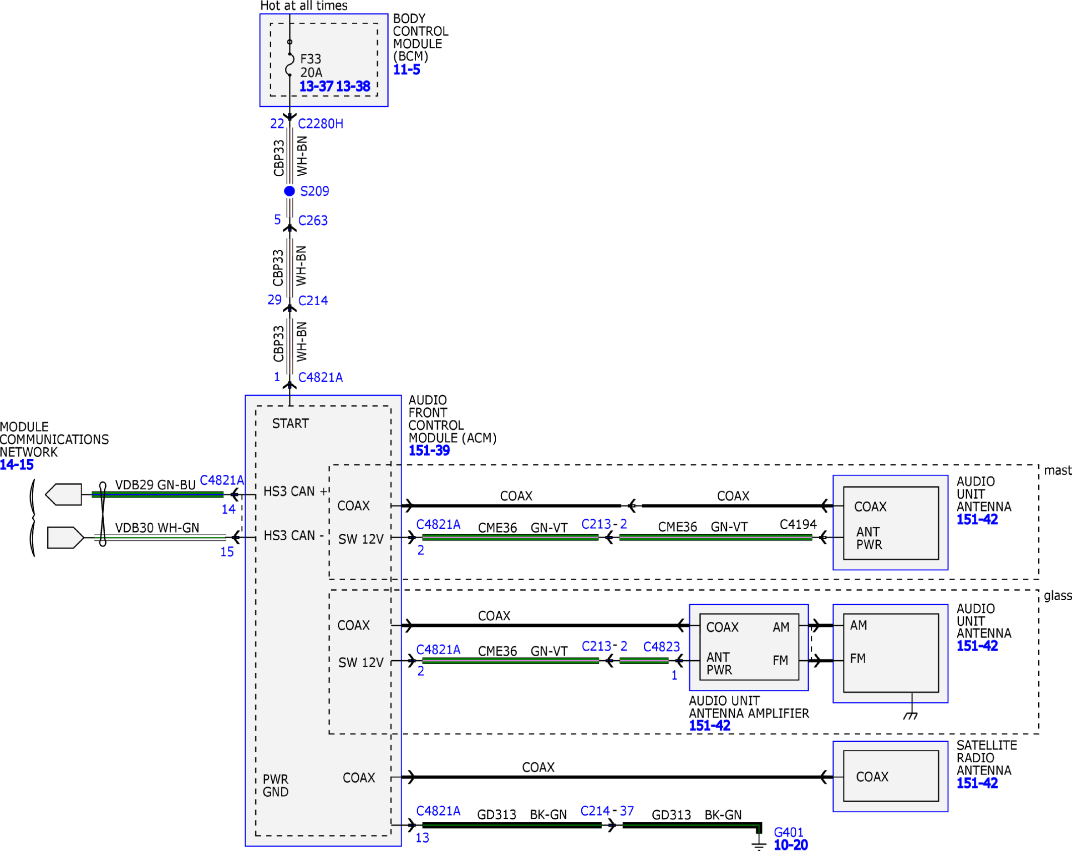Select the 'HS3 CAN -' pin label
The width and height of the screenshot is (1072, 851).
point(294,535)
